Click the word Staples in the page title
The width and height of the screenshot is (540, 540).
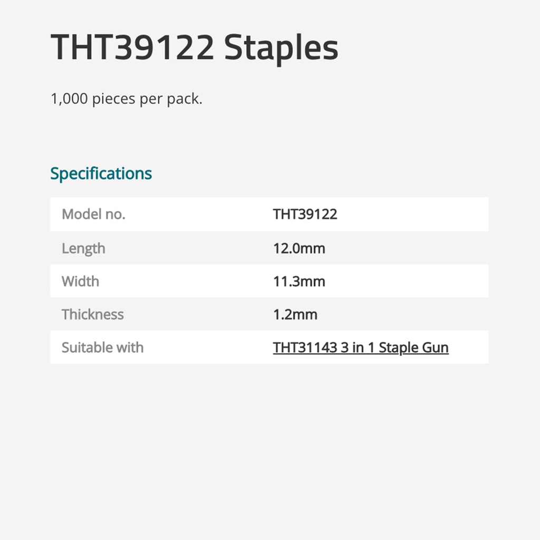[281, 48]
